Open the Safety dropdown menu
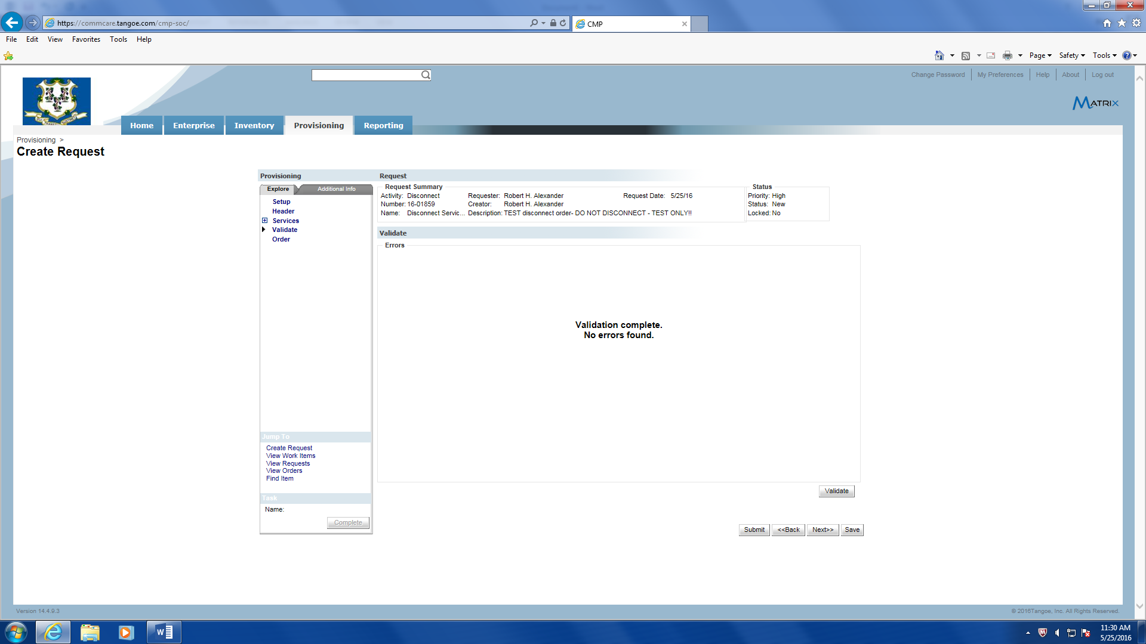The image size is (1146, 644). click(x=1071, y=55)
